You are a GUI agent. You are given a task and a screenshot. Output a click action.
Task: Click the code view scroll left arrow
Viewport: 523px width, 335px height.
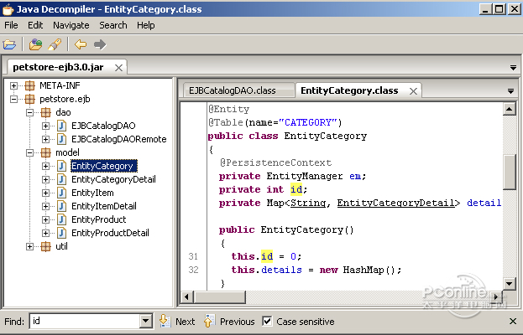(x=186, y=296)
